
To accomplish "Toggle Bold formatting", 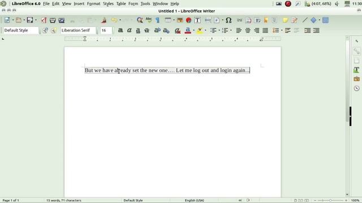I will click(120, 30).
